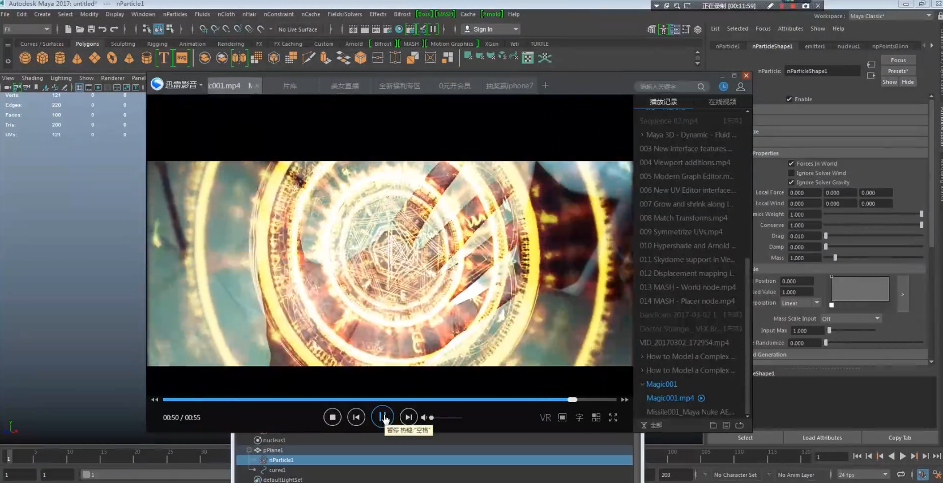Select the polygon Type text tool icon

(x=164, y=58)
